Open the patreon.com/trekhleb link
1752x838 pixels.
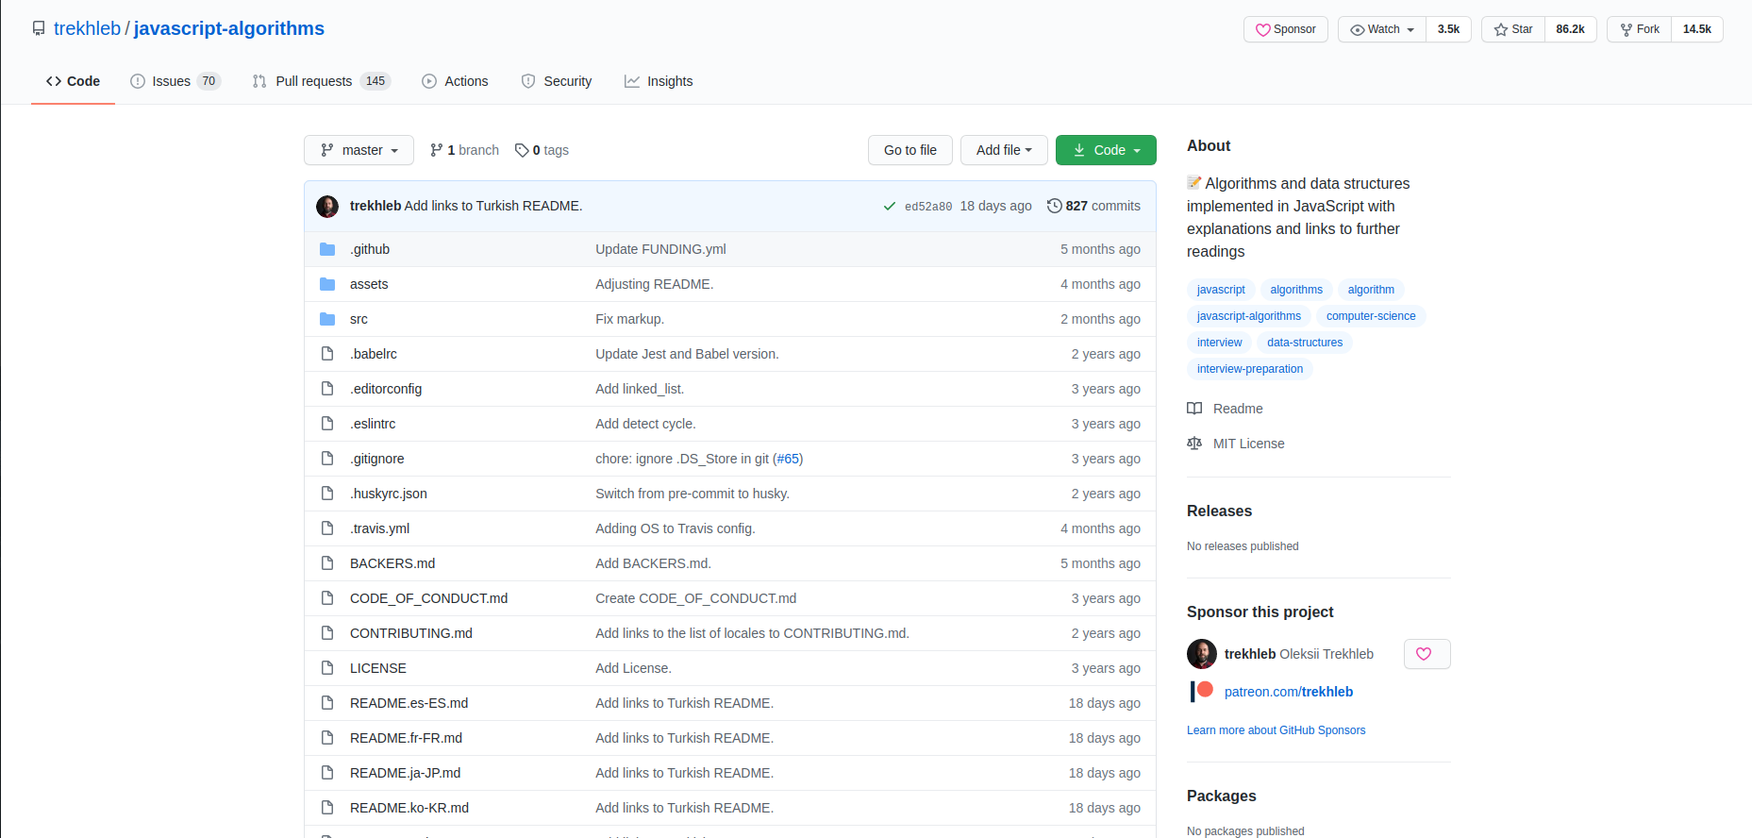click(x=1288, y=692)
